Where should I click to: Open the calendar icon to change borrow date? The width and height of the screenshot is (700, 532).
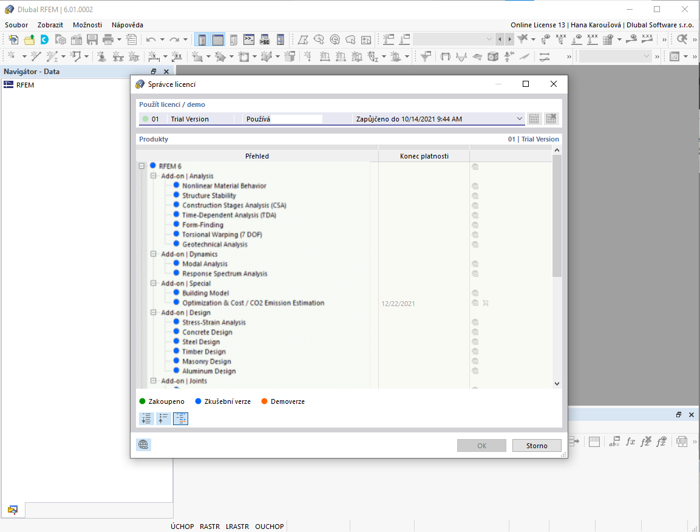(534, 118)
